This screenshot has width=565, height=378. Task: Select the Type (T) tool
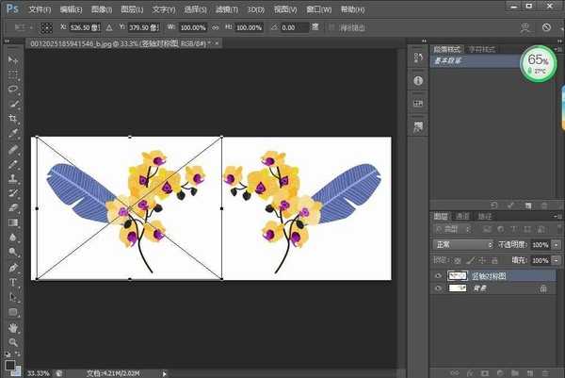(13, 282)
